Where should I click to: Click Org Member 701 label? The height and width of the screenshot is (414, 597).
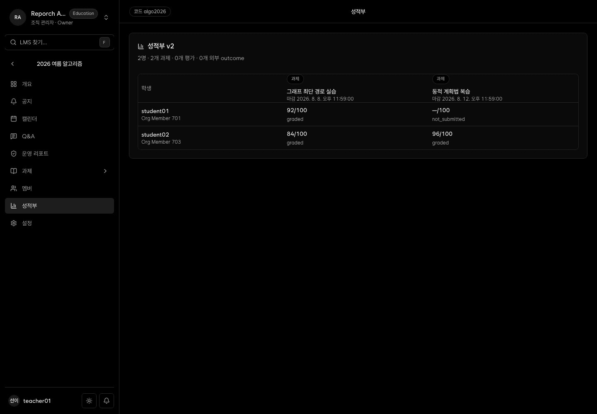(161, 118)
